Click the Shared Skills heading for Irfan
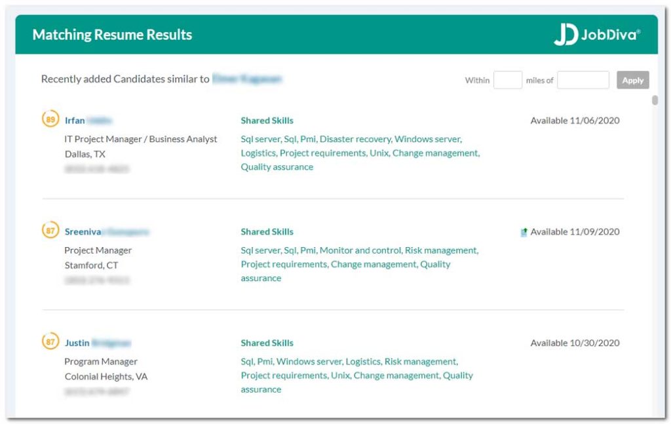This screenshot has height=424, width=671. (267, 121)
